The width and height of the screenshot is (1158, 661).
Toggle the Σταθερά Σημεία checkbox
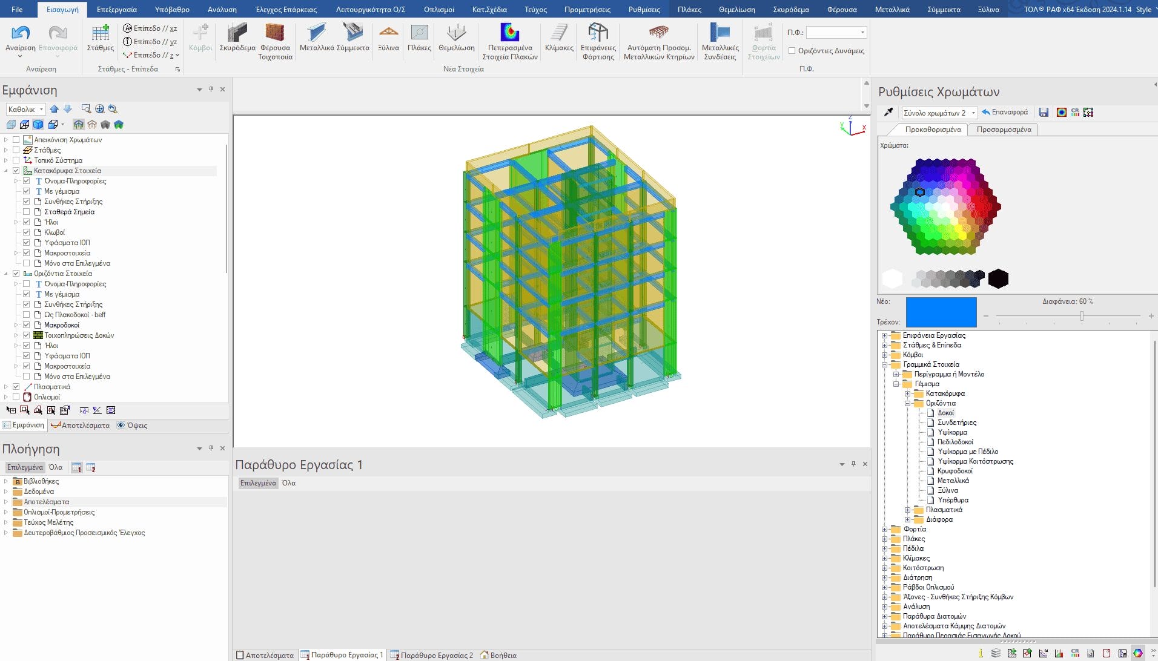[27, 212]
